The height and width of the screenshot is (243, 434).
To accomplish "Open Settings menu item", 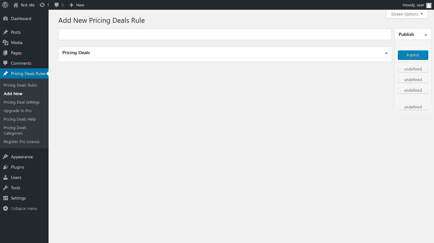I will tap(24, 198).
